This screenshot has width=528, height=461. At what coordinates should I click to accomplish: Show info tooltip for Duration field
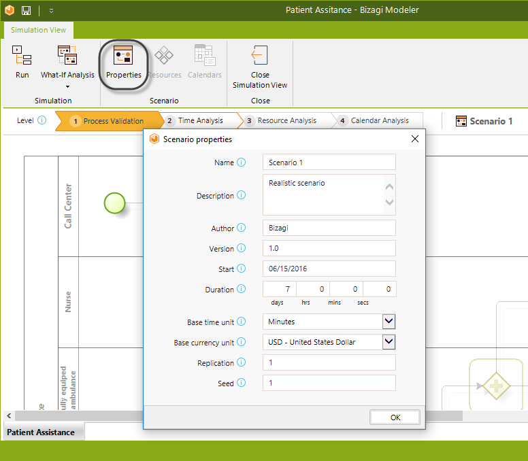point(241,289)
